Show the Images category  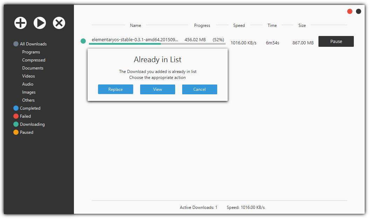[29, 92]
